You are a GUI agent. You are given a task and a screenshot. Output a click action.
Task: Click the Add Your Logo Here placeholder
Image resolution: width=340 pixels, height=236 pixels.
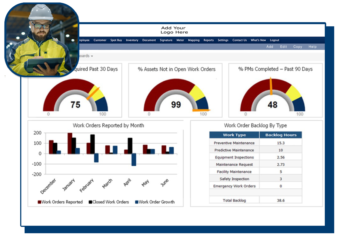click(x=174, y=30)
